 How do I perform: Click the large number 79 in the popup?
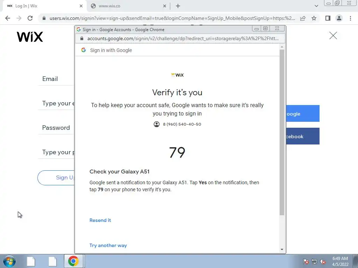[177, 152]
